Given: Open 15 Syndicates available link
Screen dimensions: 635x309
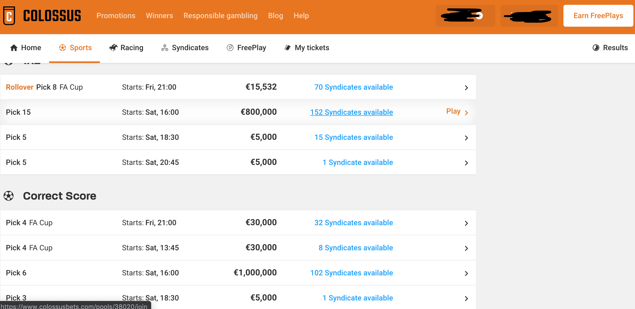Looking at the screenshot, I should (354, 137).
